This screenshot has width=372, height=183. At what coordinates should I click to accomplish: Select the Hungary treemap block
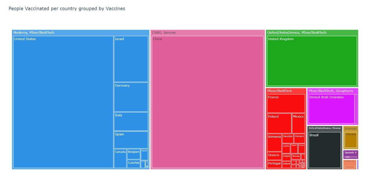point(299,139)
